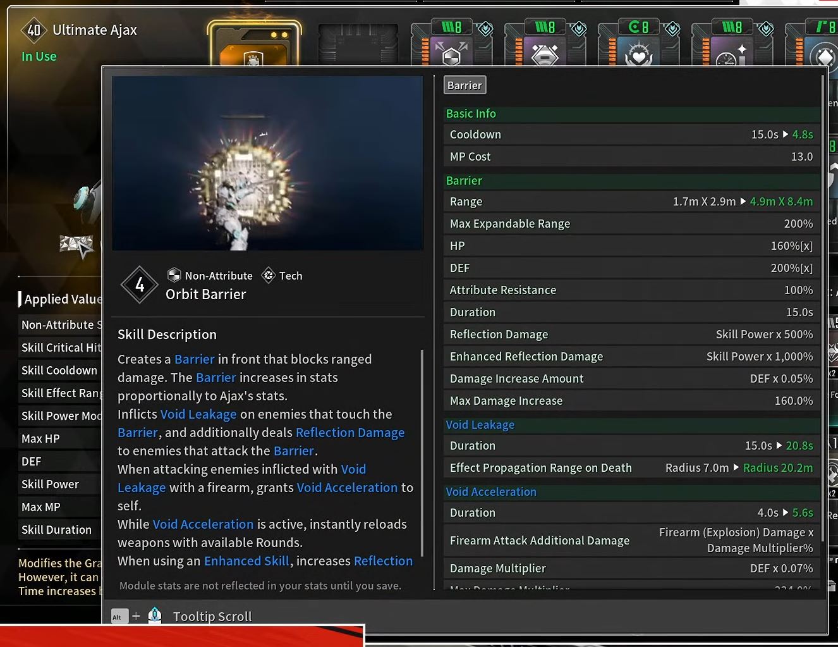Select the DEF 200%[x] row in Barrier stats
The image size is (838, 647).
(x=631, y=268)
